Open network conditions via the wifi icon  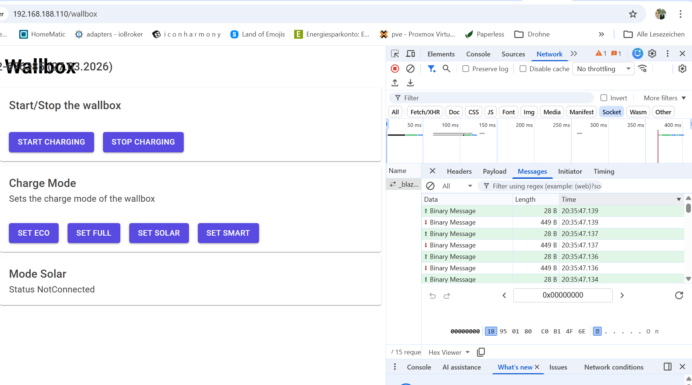pyautogui.click(x=643, y=69)
